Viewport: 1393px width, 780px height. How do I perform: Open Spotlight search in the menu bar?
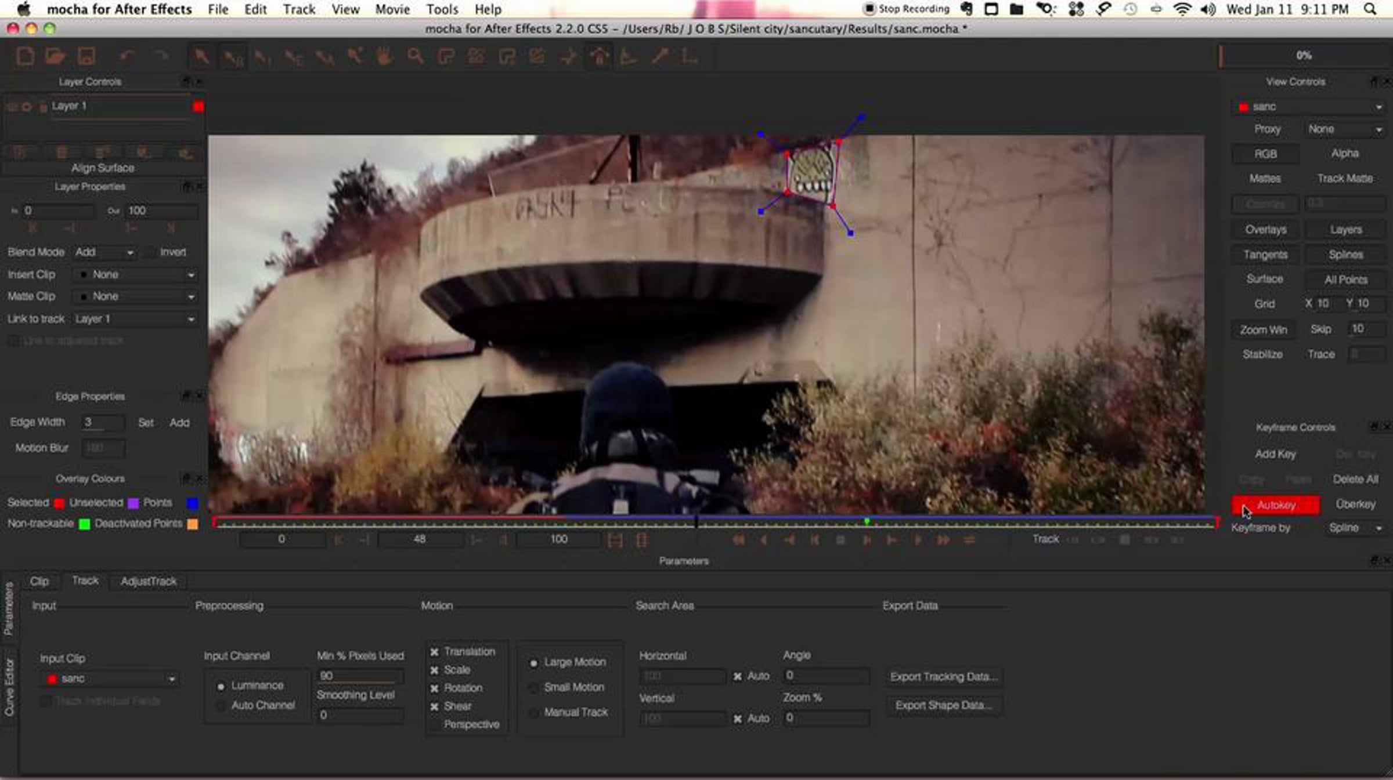[1370, 9]
